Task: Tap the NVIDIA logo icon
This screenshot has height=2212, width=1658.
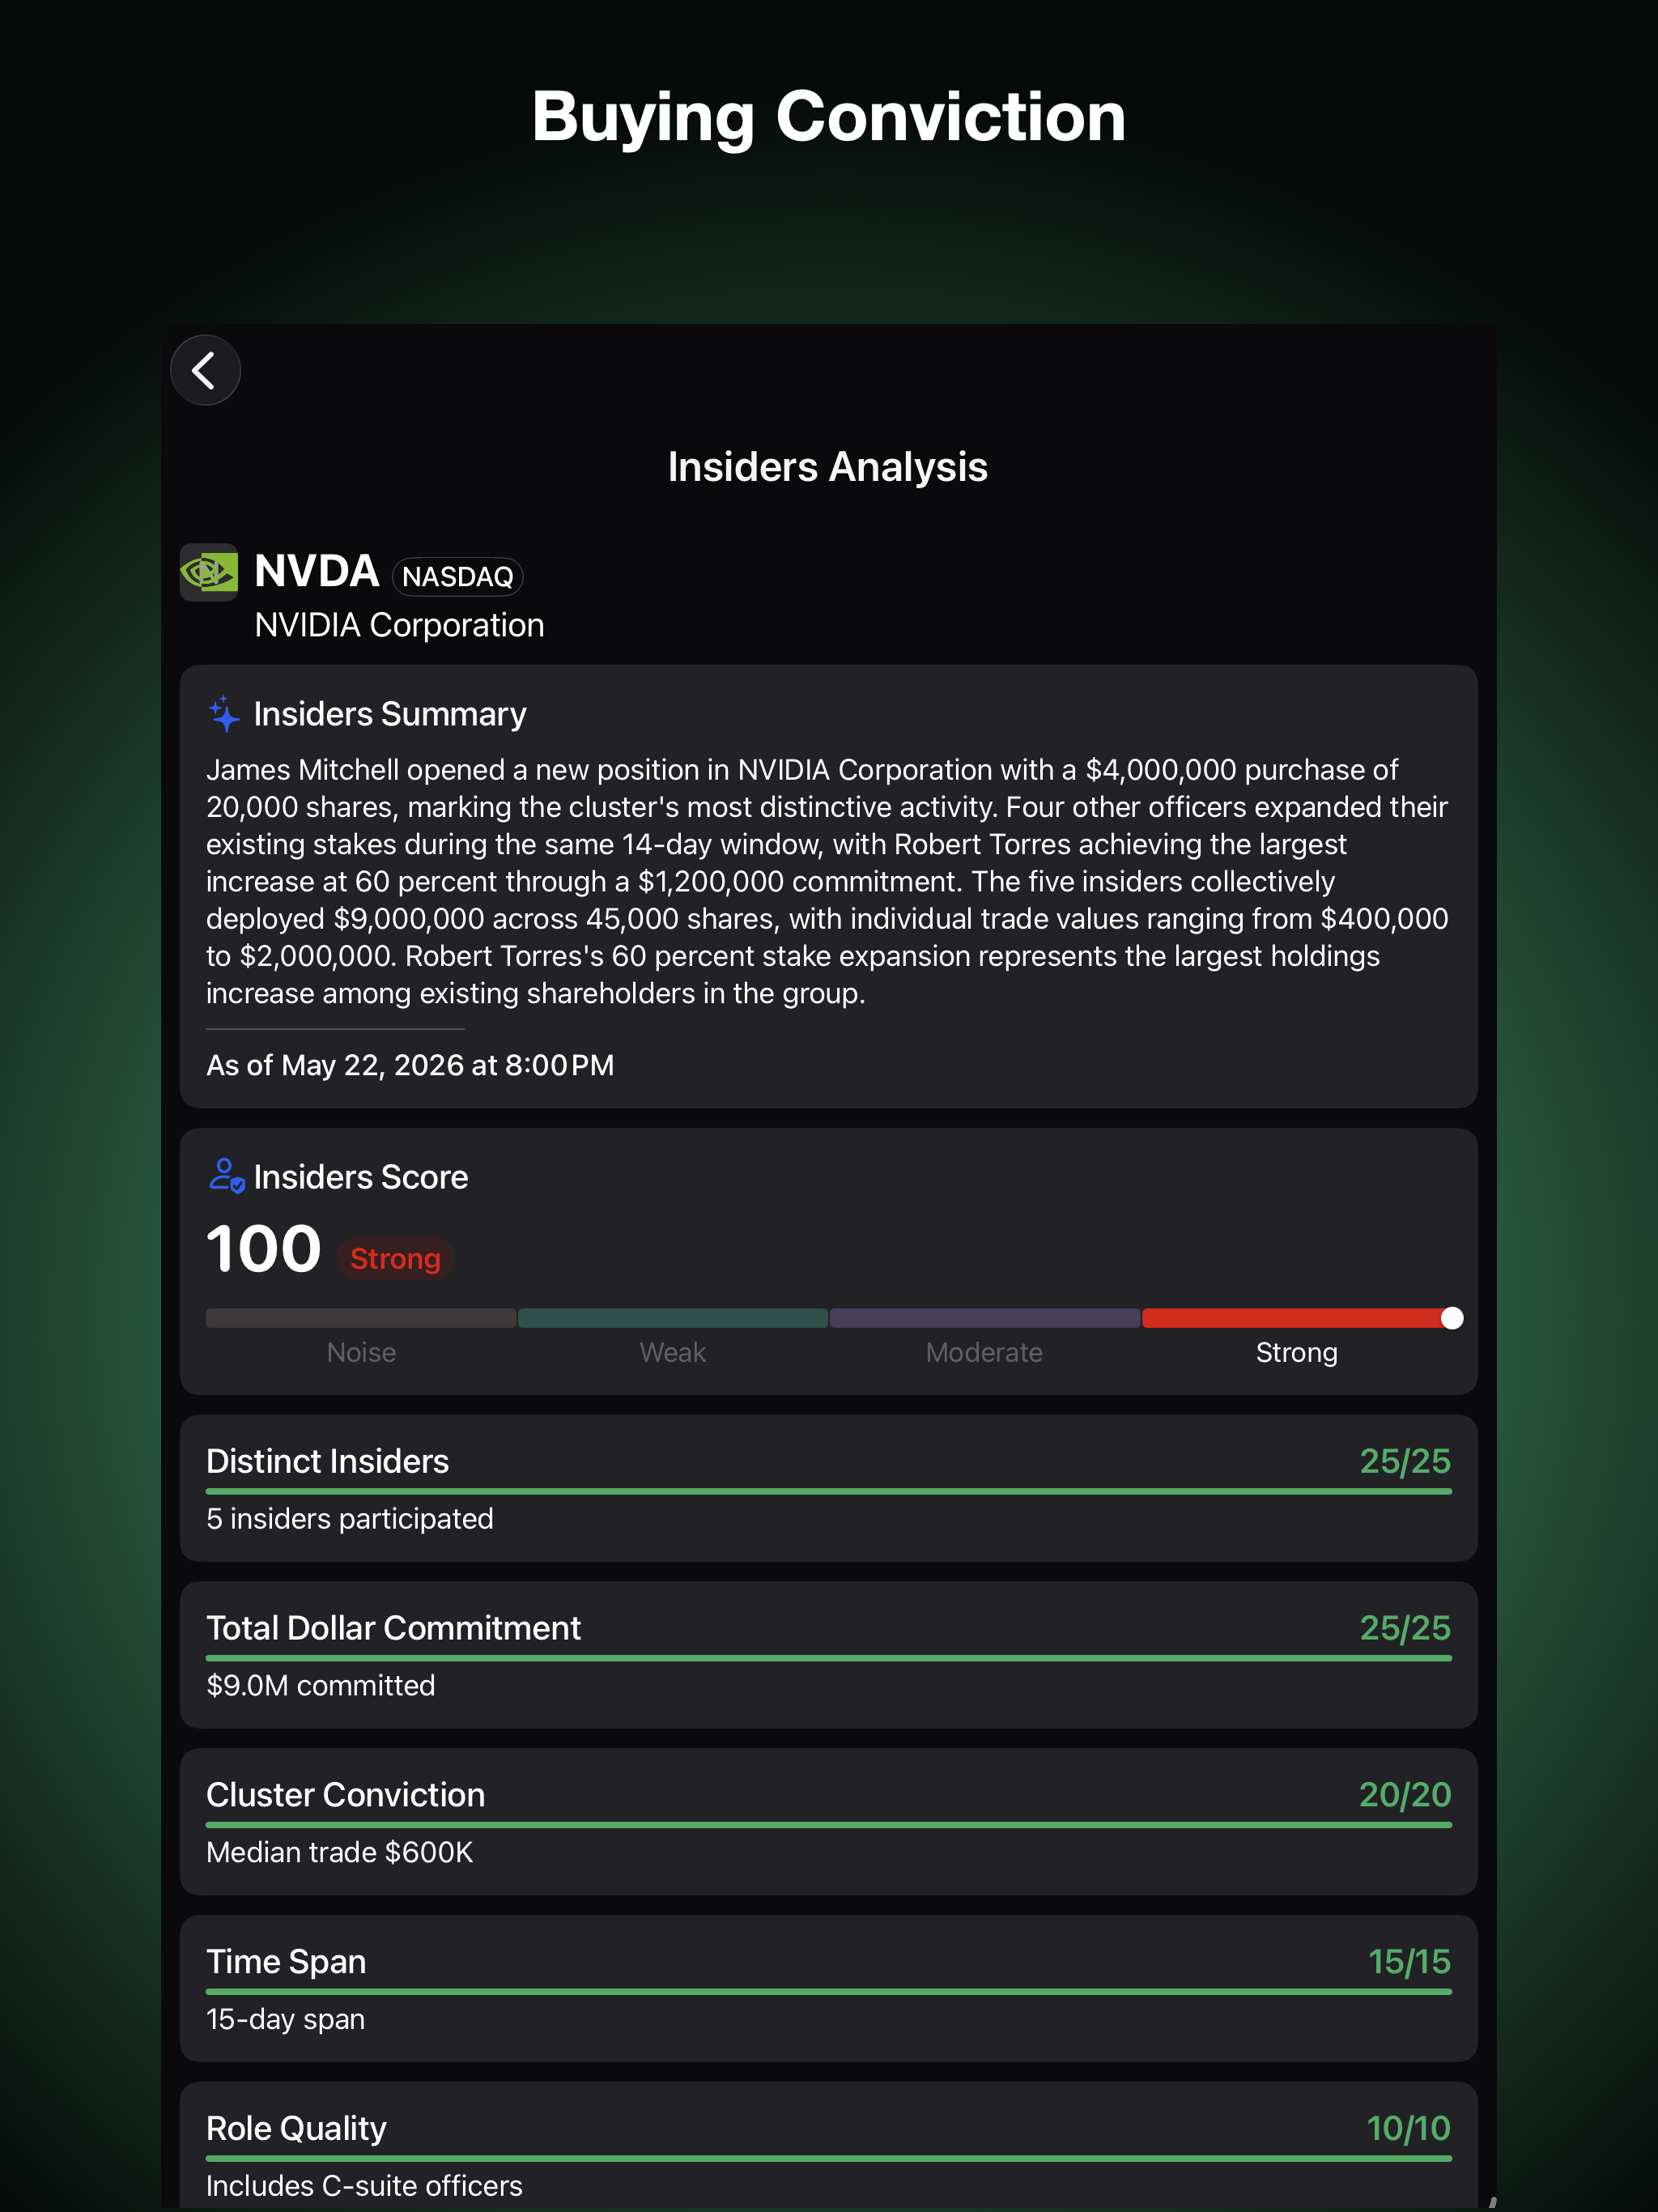Action: (x=208, y=572)
